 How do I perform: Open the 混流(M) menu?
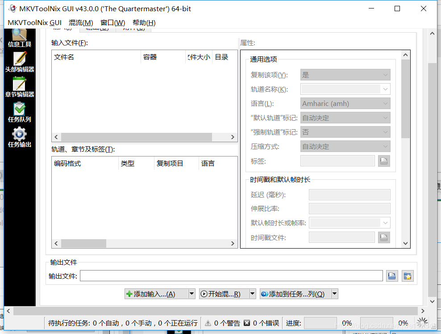81,23
